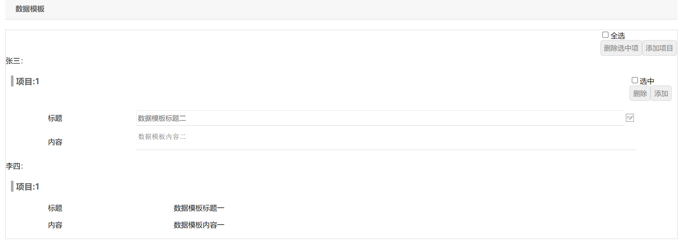
Task: Check the 选中 checkbox for 张三's item
Action: click(635, 80)
